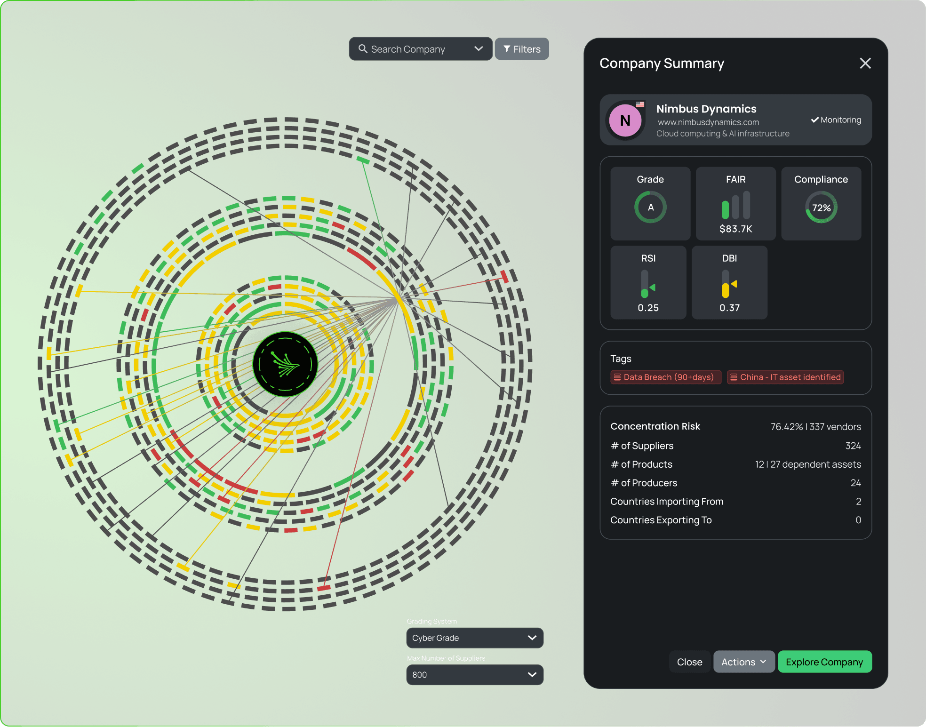Close the Company Summary panel with X

point(865,64)
